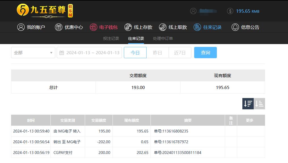
Task: Click the 查询 search button
Action: (x=205, y=53)
